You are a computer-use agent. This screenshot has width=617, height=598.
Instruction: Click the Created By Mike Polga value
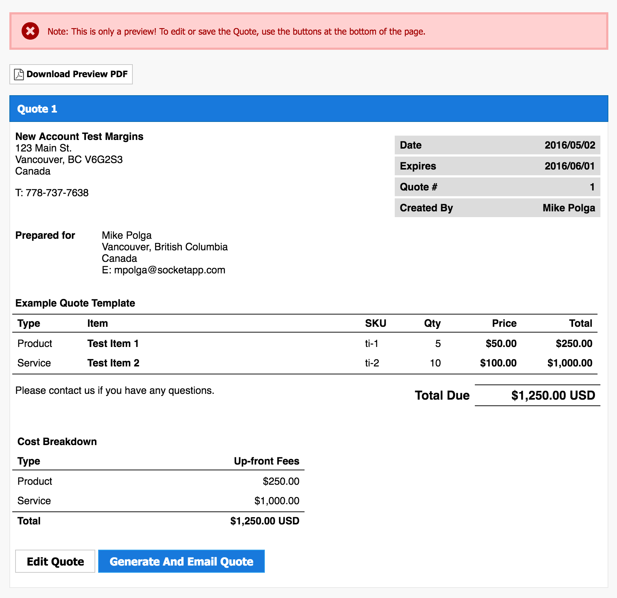tap(569, 208)
